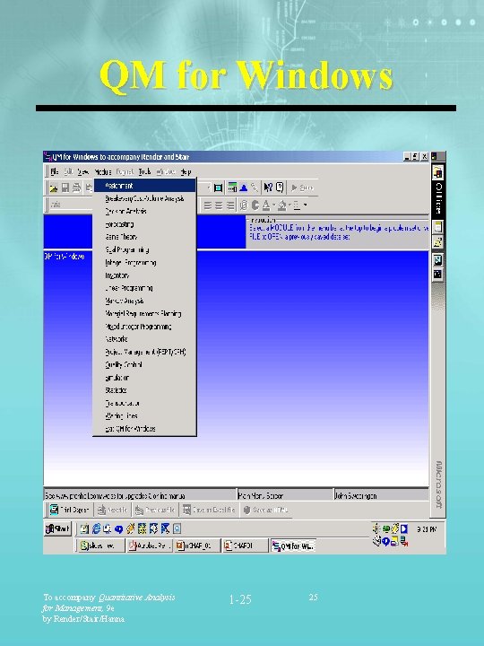Open the View menu

82,171
